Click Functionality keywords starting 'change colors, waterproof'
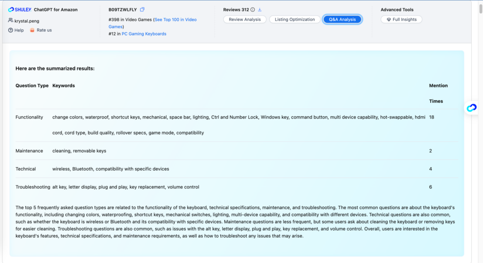The width and height of the screenshot is (483, 263). (x=239, y=125)
